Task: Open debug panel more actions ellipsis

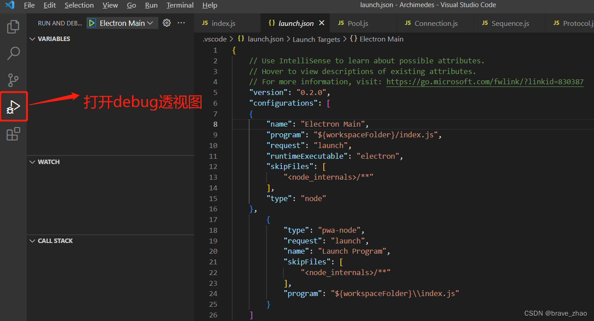Action: [x=181, y=23]
